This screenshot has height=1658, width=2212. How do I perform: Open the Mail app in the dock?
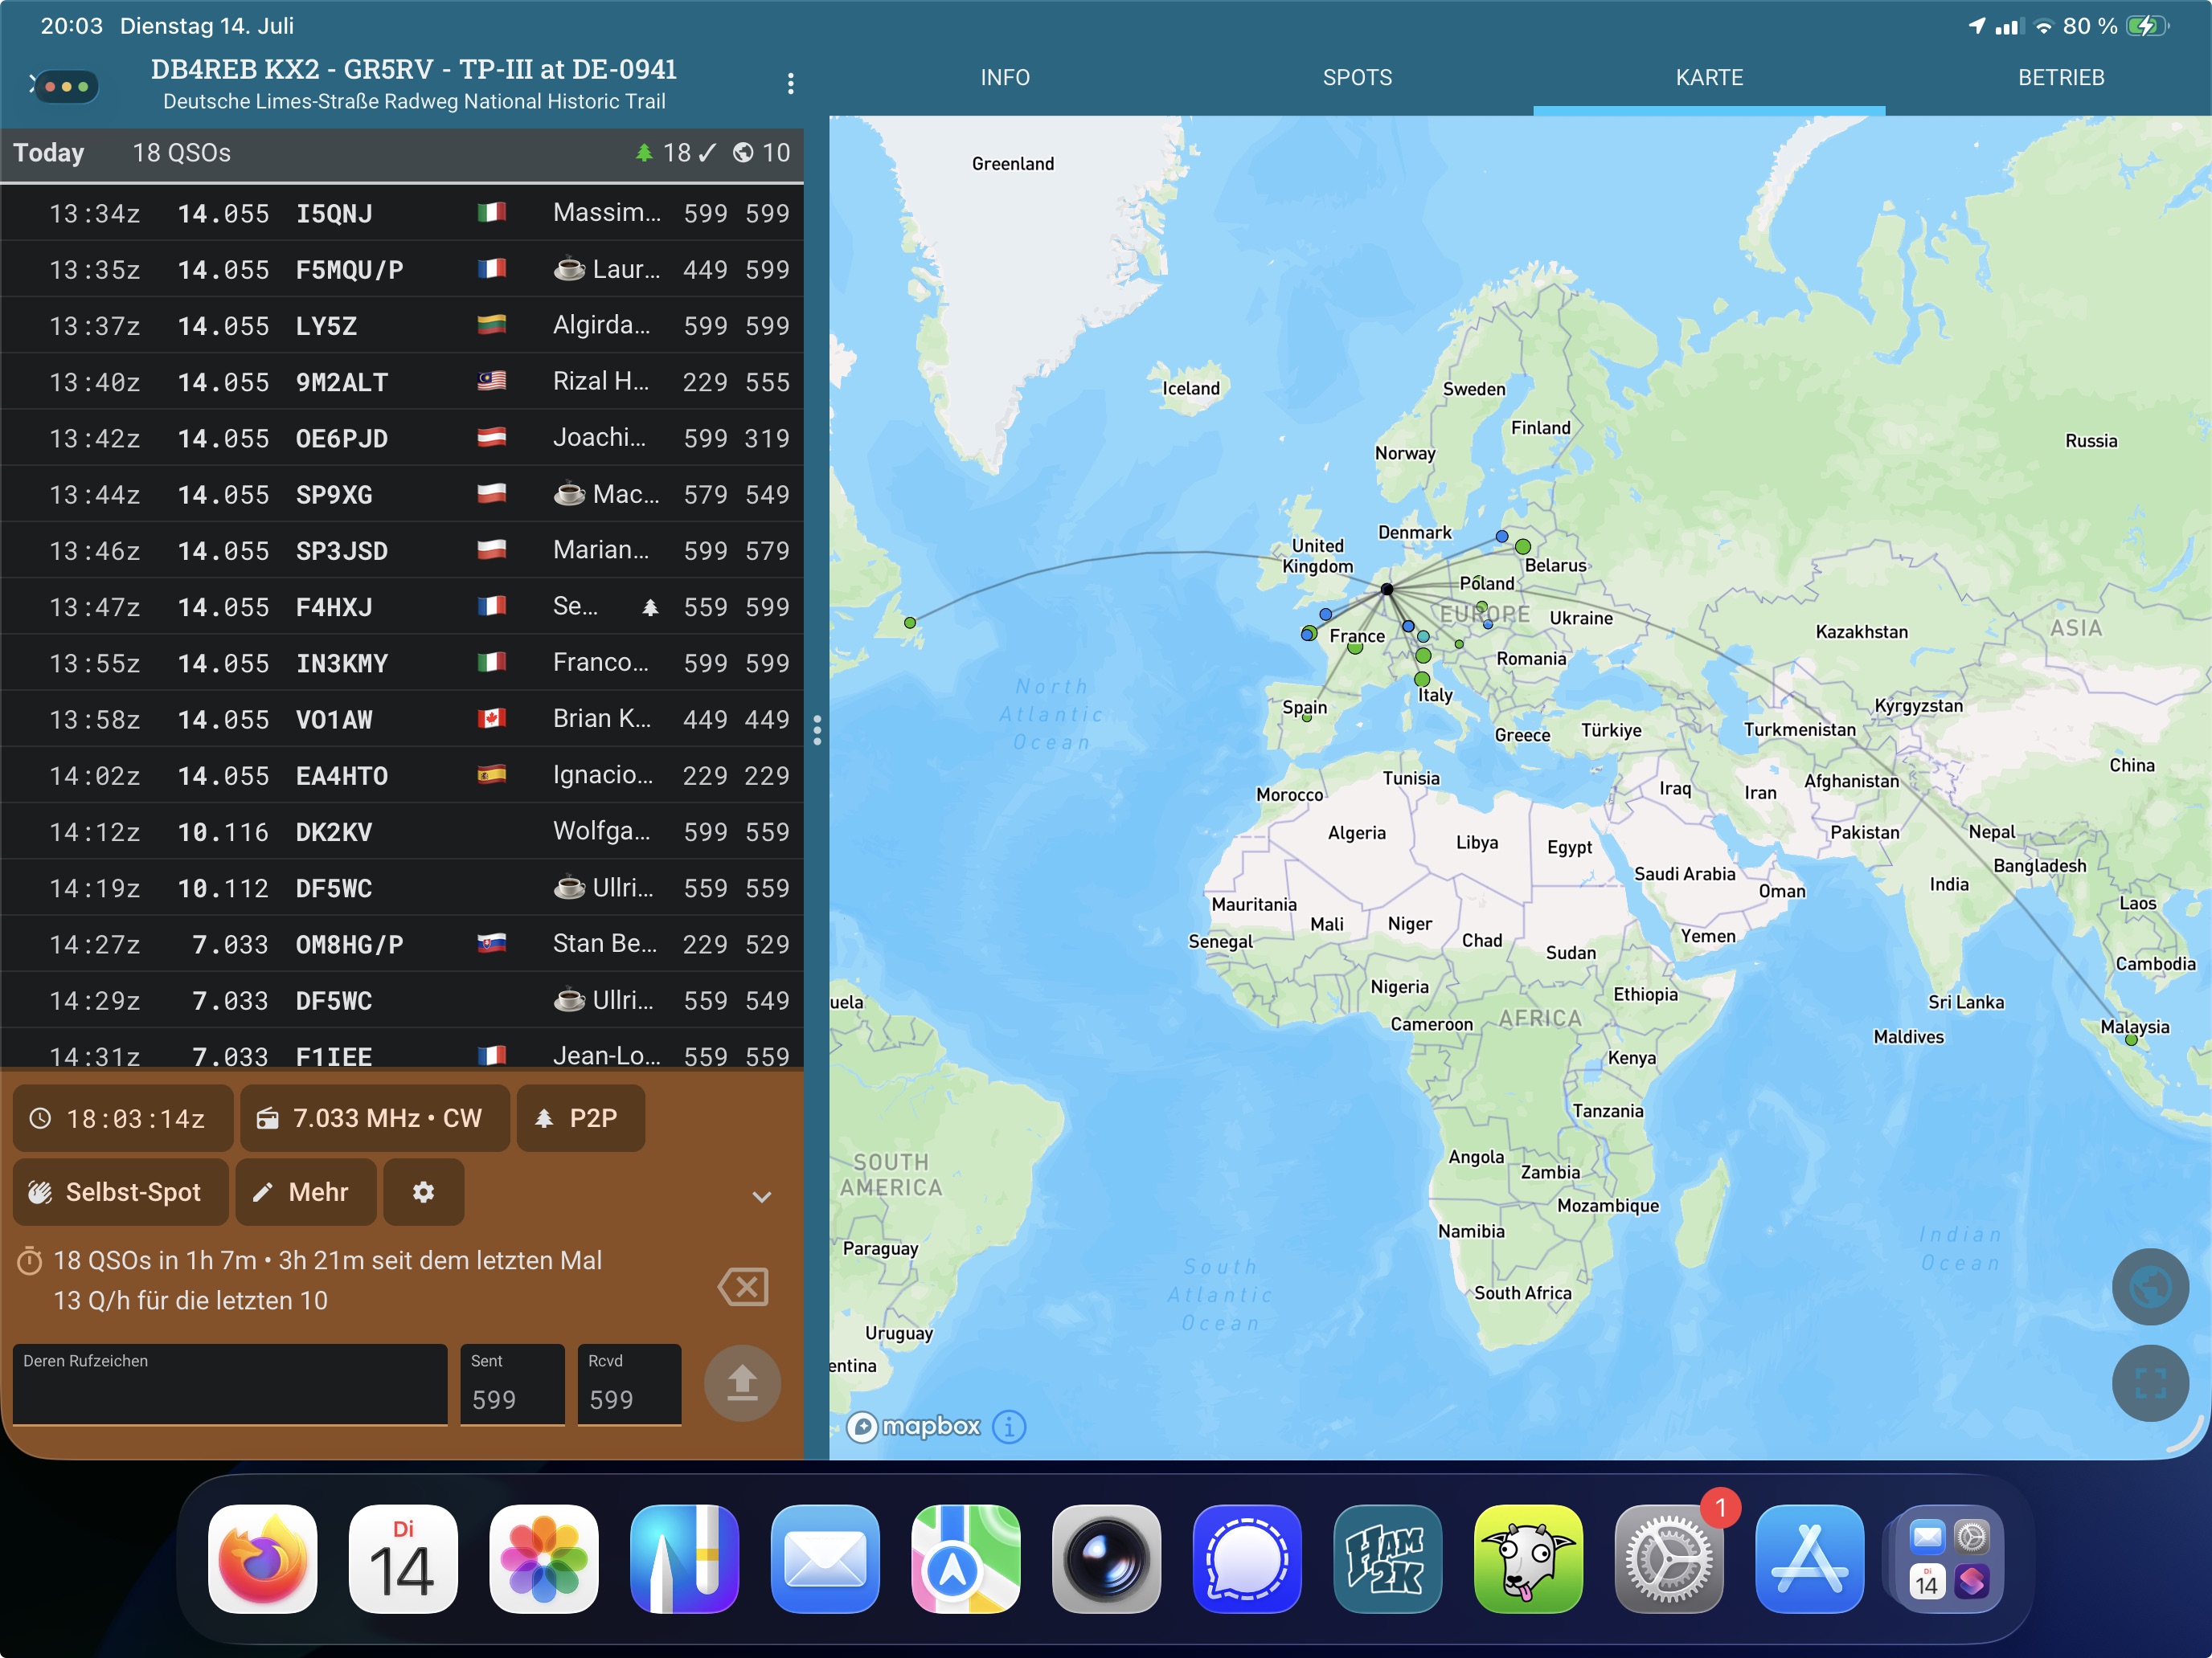click(825, 1559)
